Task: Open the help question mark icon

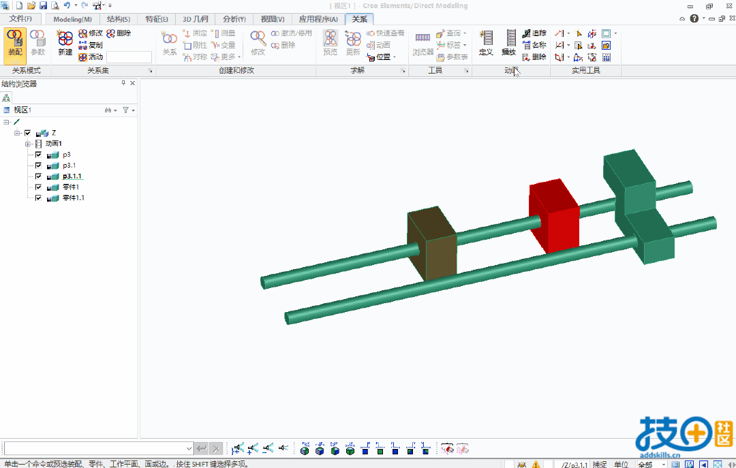Action: pyautogui.click(x=694, y=19)
